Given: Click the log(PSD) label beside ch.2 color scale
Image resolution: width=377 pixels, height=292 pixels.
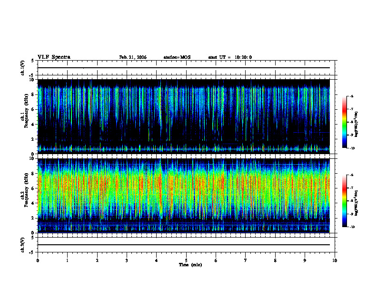Looking at the screenshot, I should (357, 203).
